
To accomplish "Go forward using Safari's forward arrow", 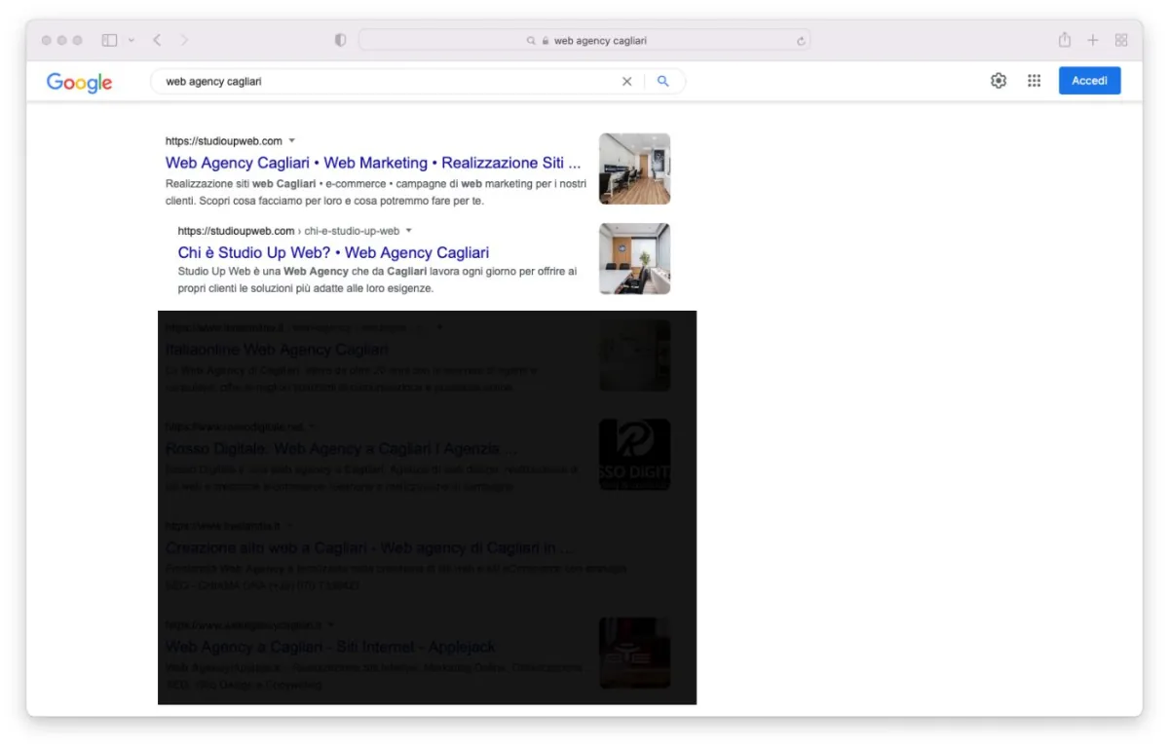I will [x=184, y=40].
